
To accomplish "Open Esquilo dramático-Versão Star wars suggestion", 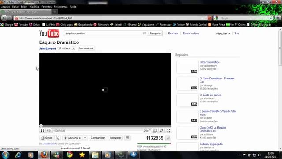I will [x=218, y=113].
